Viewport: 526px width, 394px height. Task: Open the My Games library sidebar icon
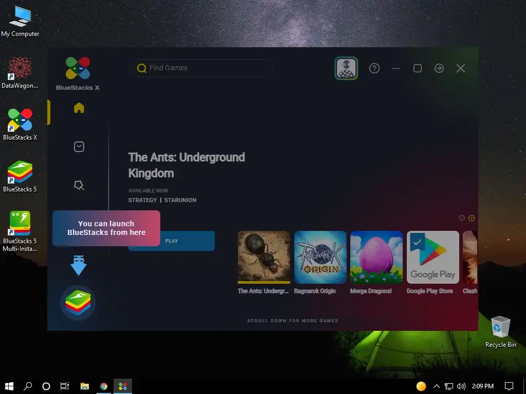coord(79,147)
